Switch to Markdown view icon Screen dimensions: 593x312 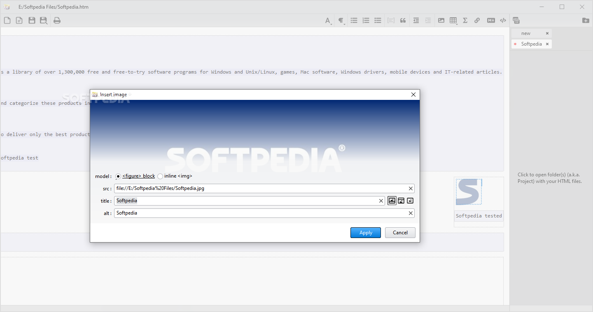(491, 21)
